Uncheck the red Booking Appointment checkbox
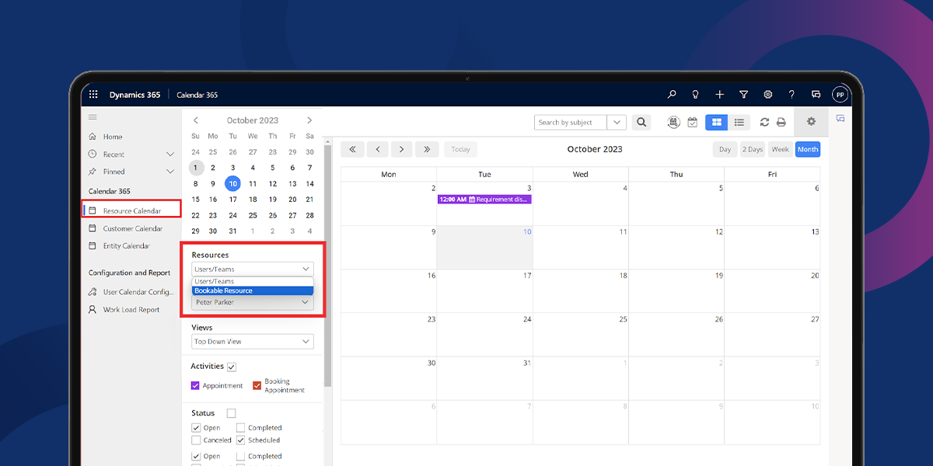 pos(257,385)
